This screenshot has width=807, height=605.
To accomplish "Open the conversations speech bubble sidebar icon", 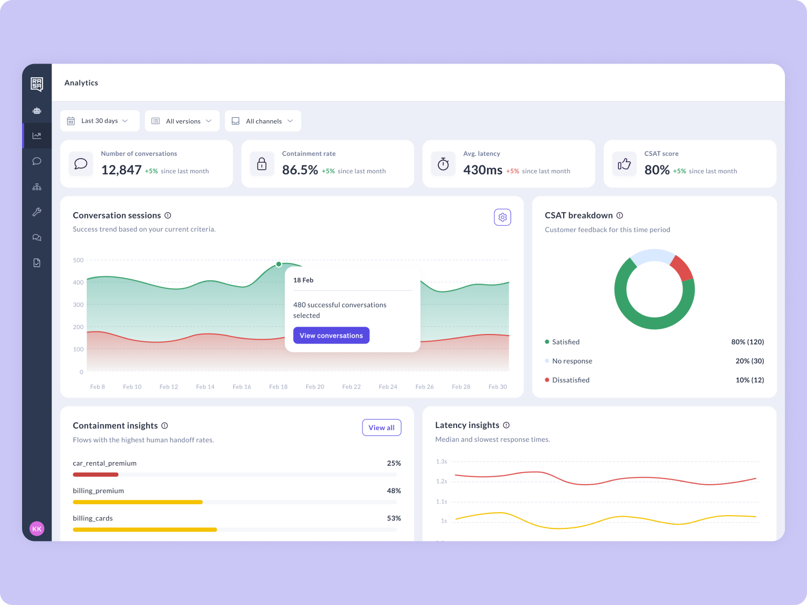I will [37, 161].
